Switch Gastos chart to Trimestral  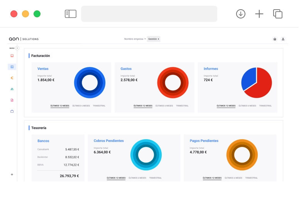coord(182,106)
